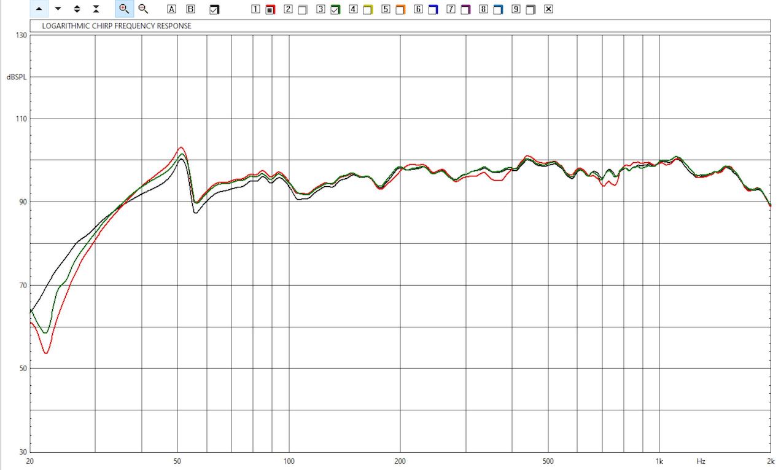Screen dimensions: 781x470
Task: Select curve number 6 button
Action: tap(418, 9)
